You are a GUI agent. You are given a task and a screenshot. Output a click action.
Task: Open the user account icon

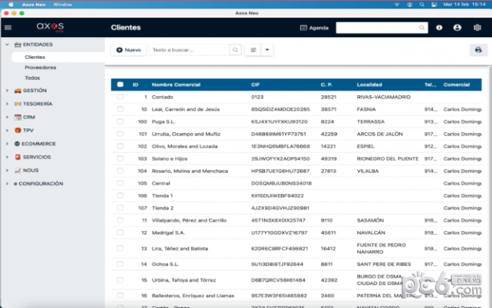[x=458, y=28]
